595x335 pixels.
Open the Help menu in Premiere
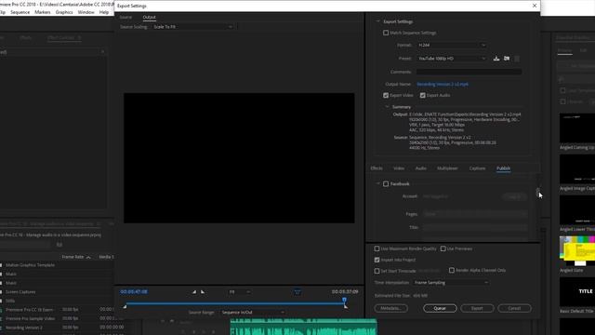pos(104,12)
